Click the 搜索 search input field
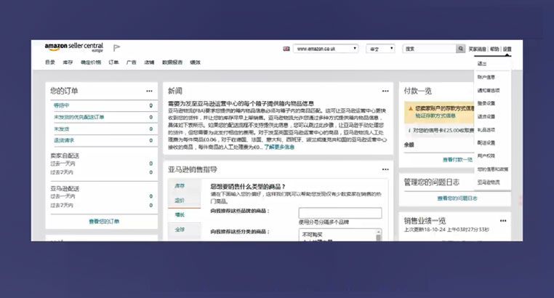 pos(429,49)
